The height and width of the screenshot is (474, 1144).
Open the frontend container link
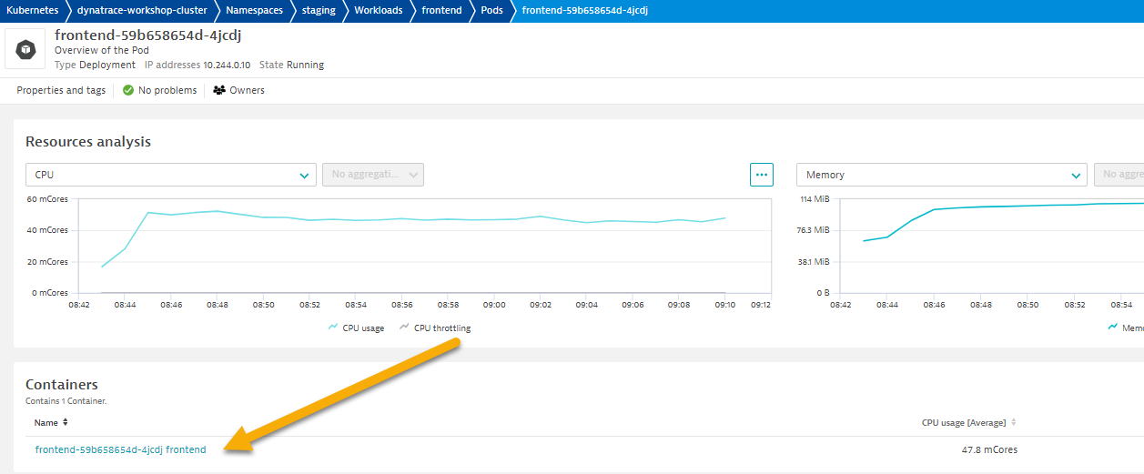click(120, 449)
